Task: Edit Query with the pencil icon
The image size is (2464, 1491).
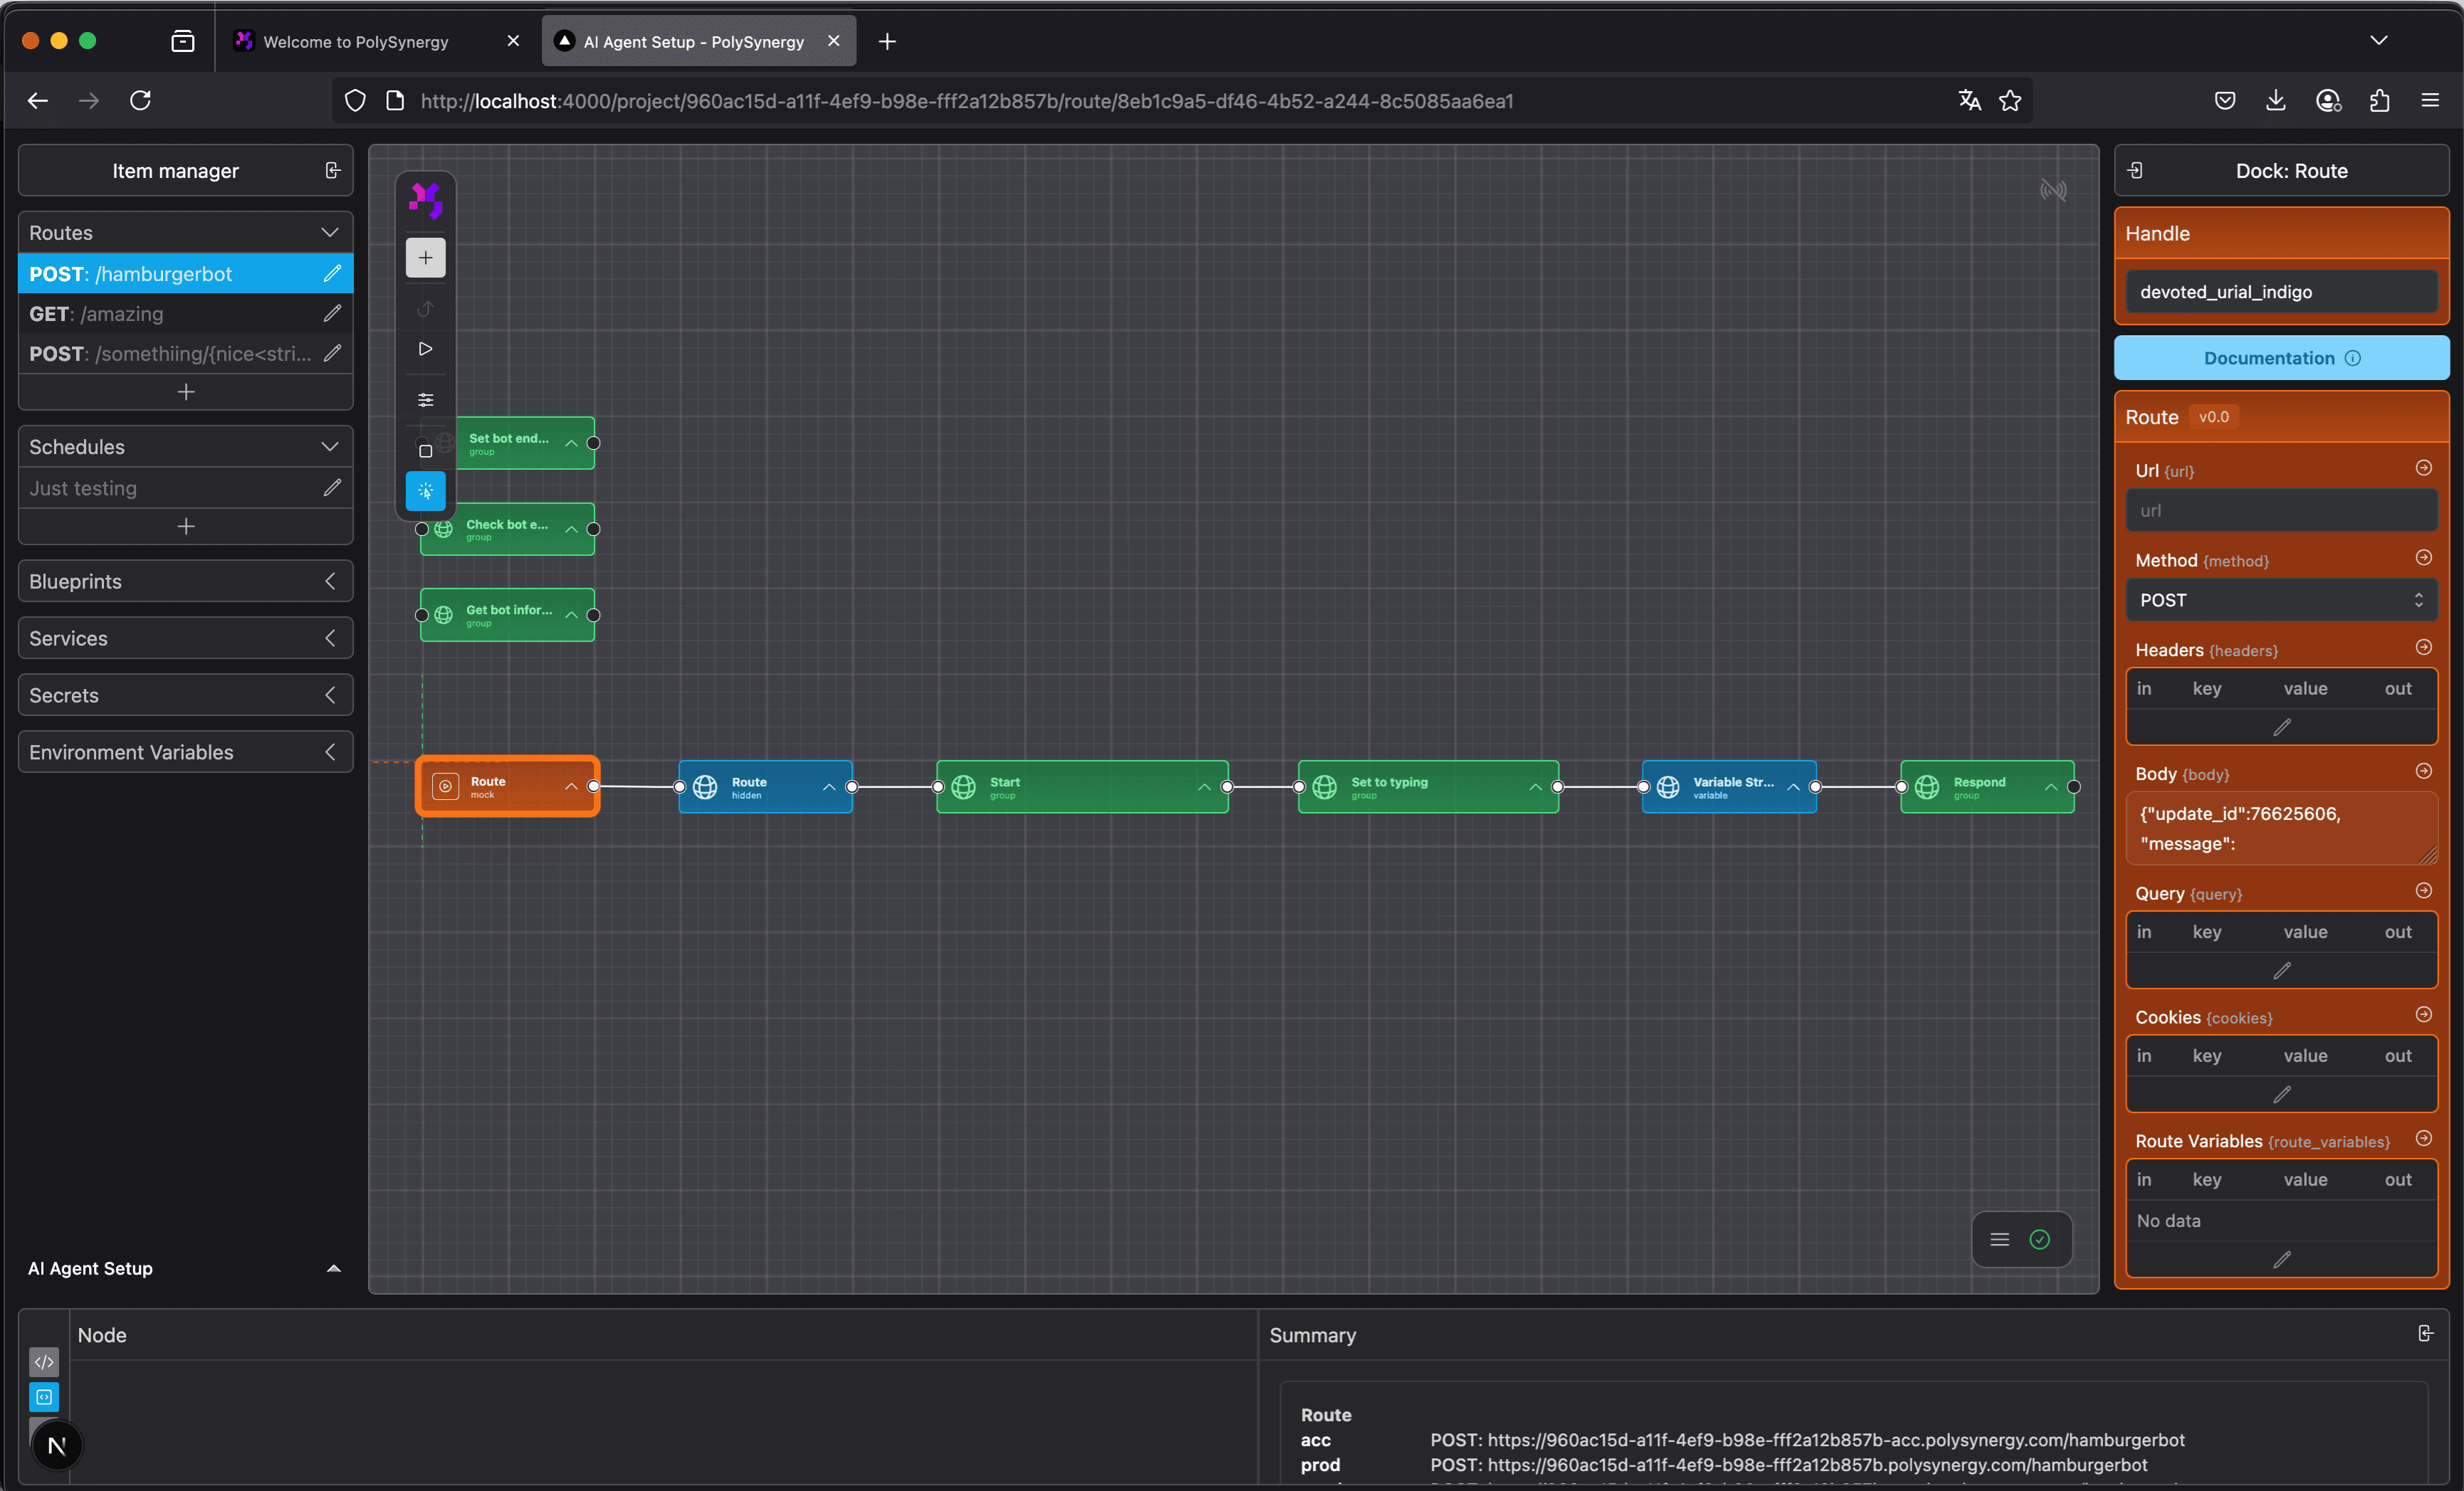Action: 2281,971
